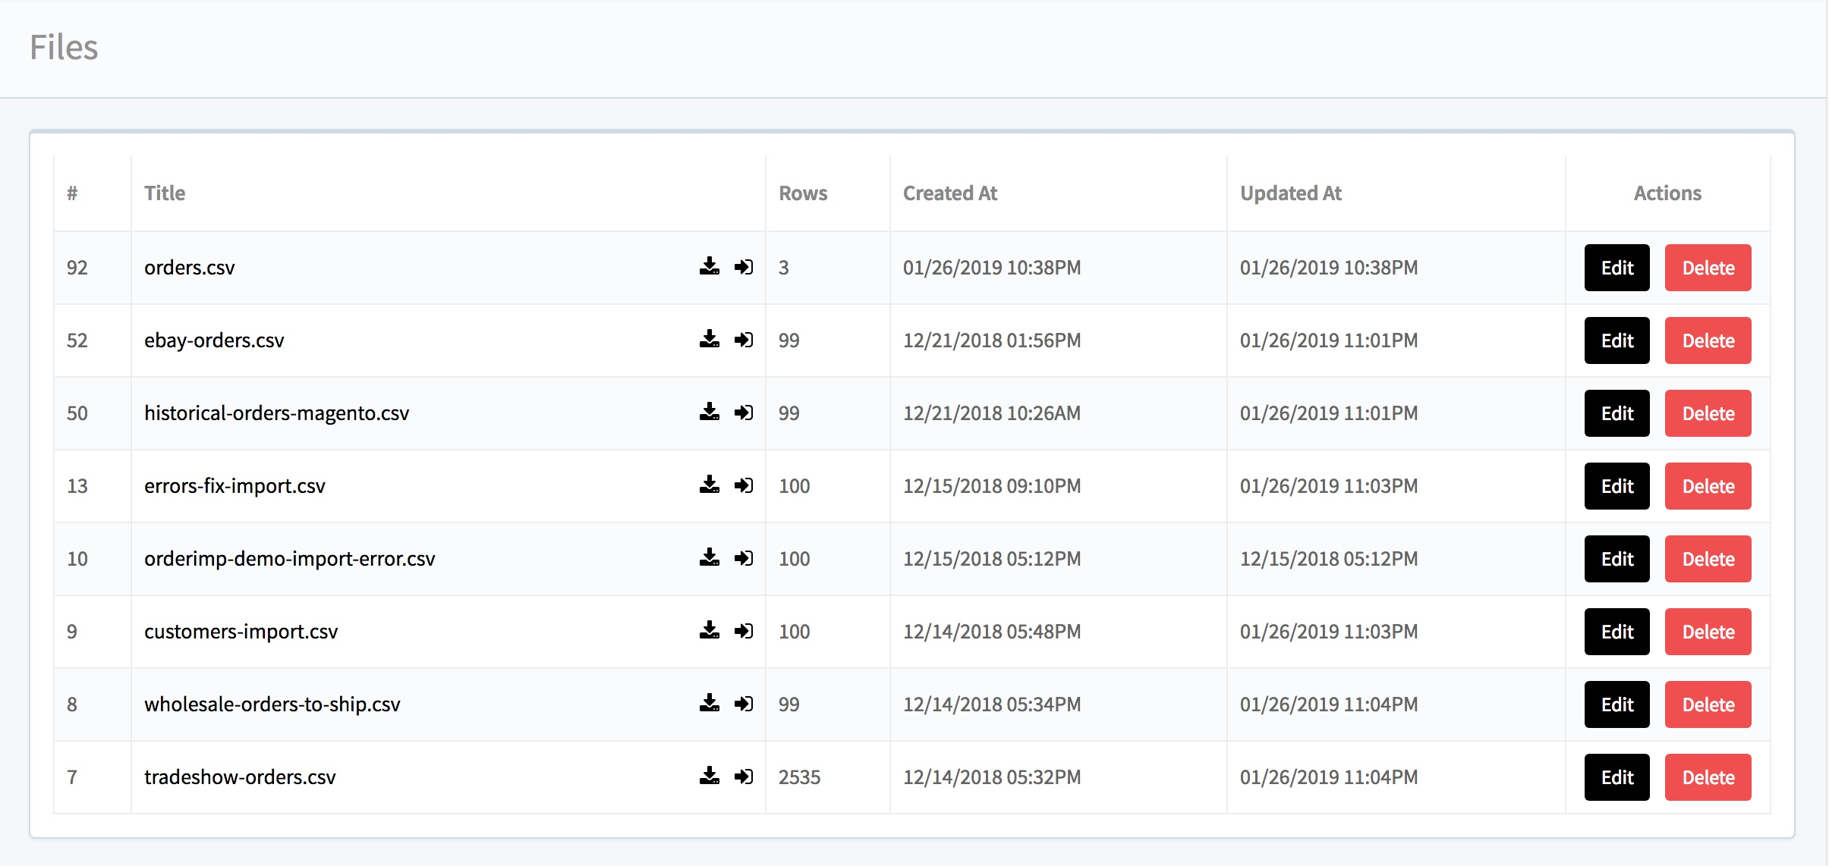Delete the ebay-orders.csv file
Screen dimensions: 1829x866
(1708, 340)
